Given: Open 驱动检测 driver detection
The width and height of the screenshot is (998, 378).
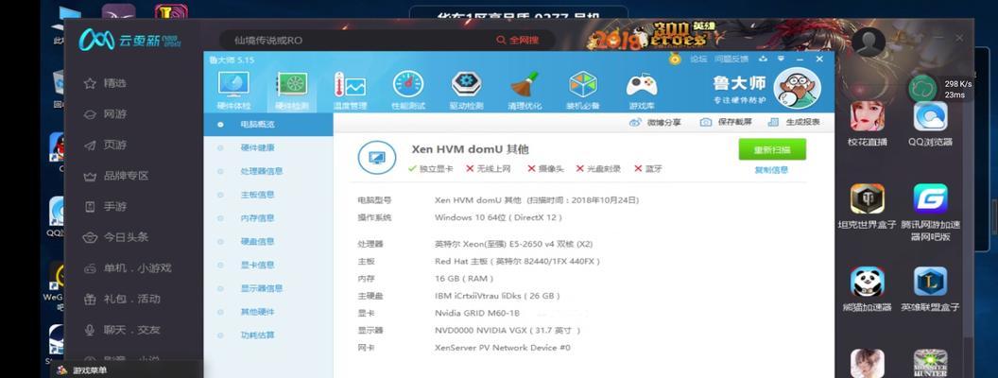Looking at the screenshot, I should (x=467, y=91).
